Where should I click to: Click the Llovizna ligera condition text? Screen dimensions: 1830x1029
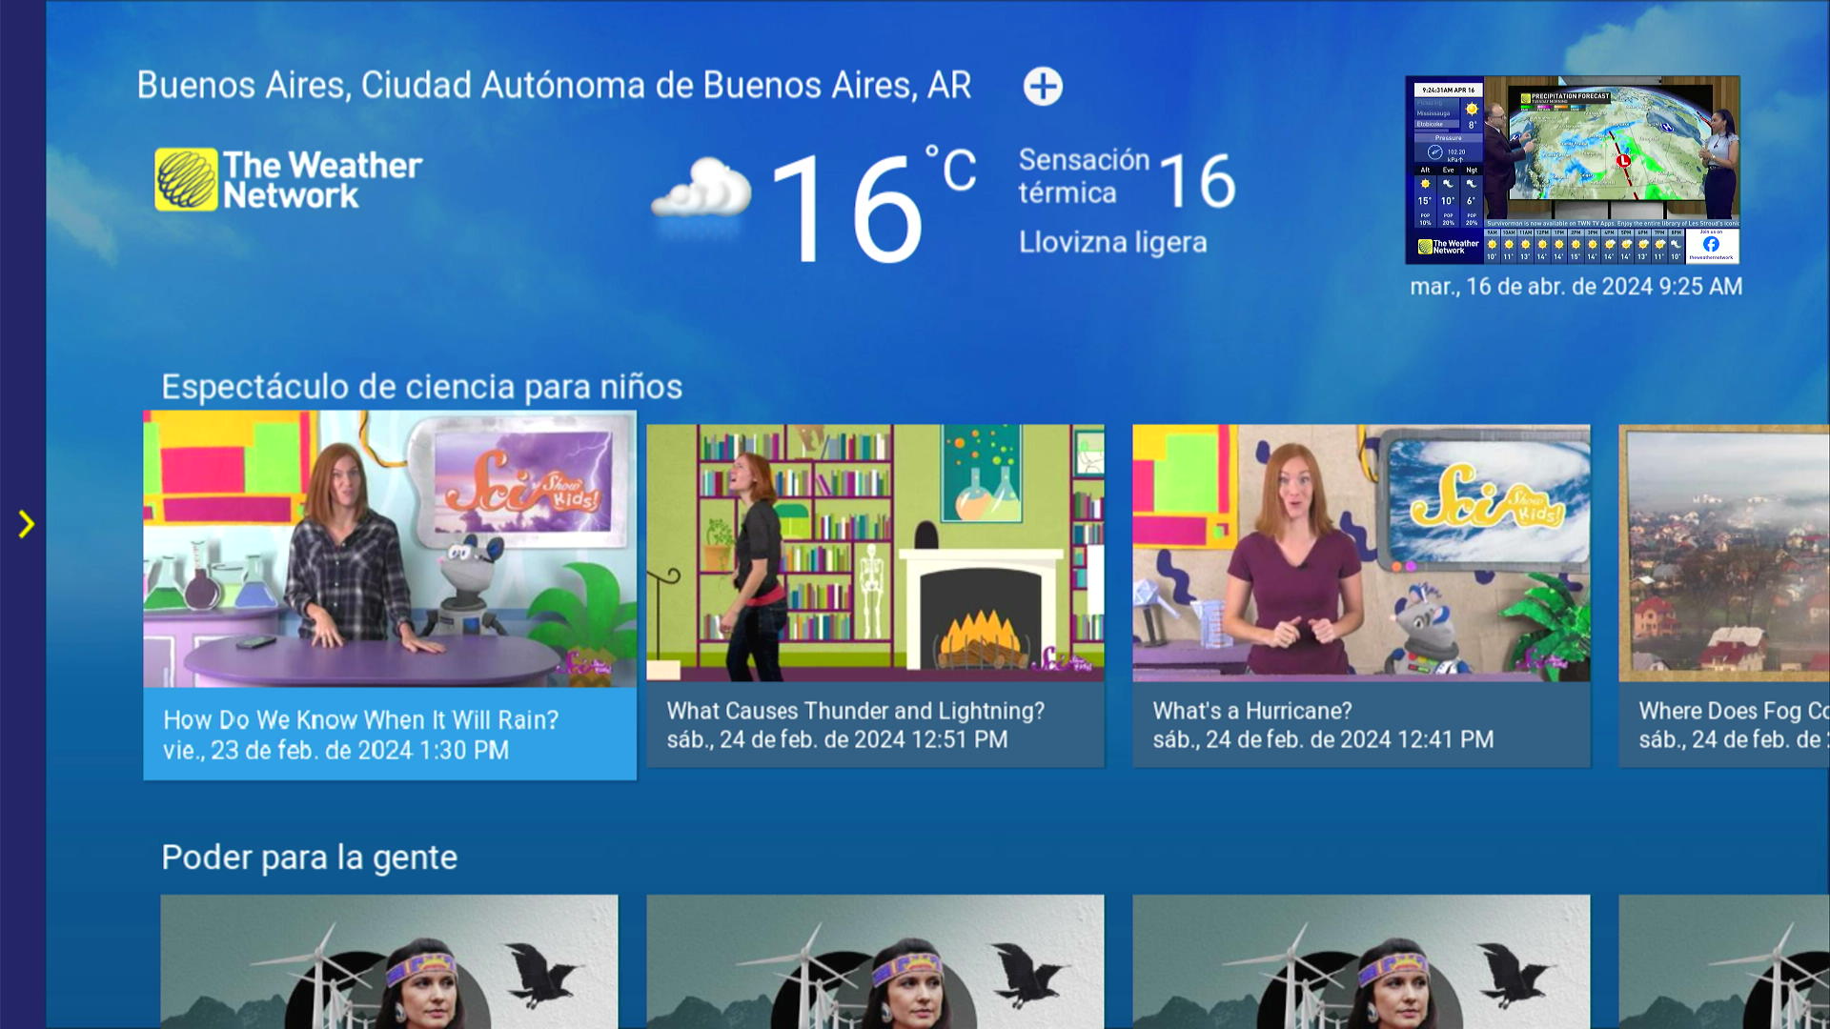[1112, 241]
